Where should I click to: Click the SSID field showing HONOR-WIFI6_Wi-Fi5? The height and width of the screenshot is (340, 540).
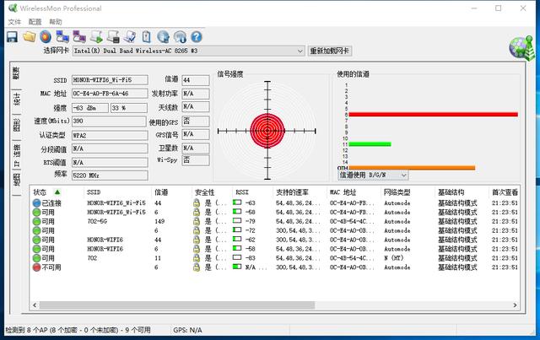(110, 80)
